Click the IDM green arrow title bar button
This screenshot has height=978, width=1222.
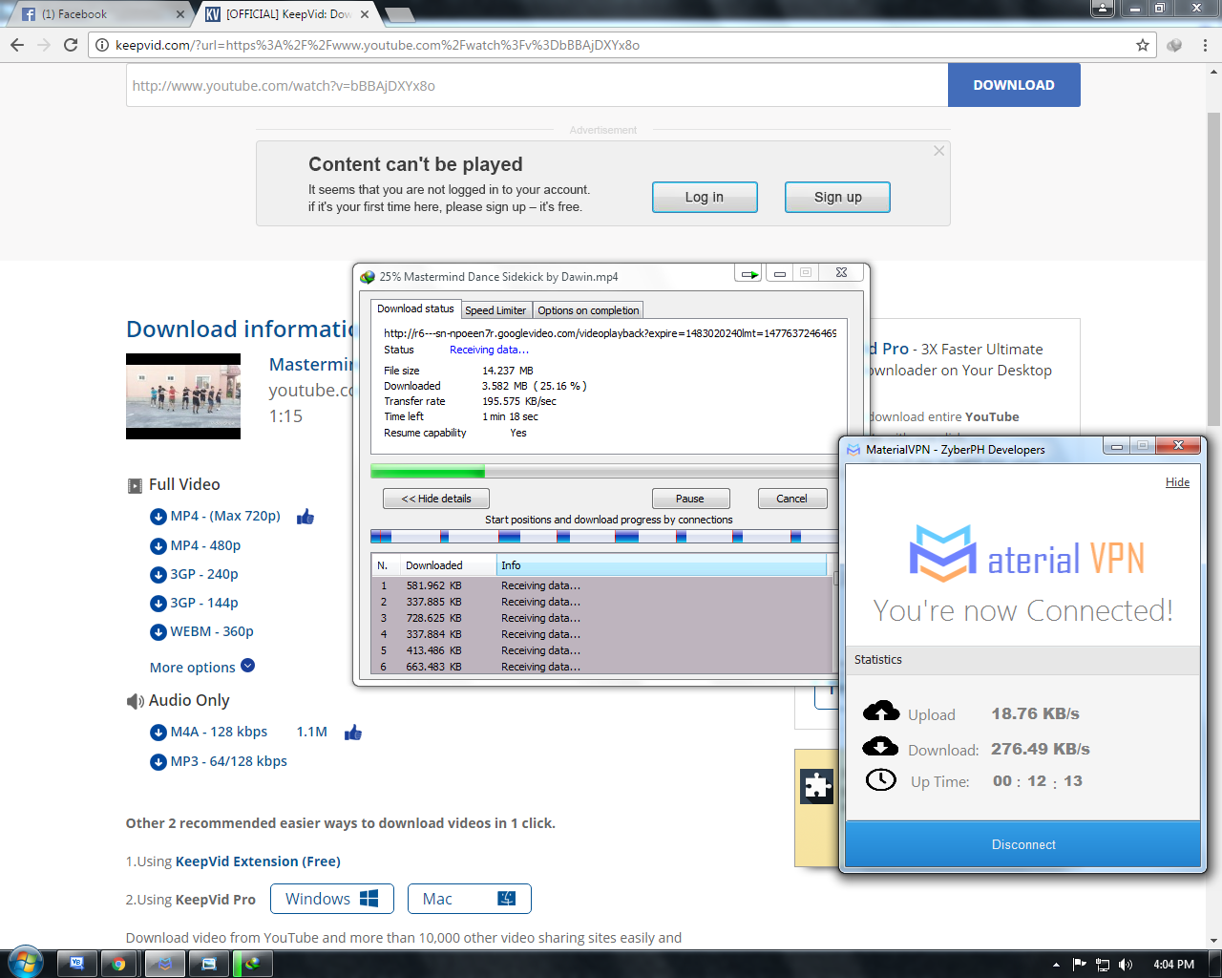748,274
